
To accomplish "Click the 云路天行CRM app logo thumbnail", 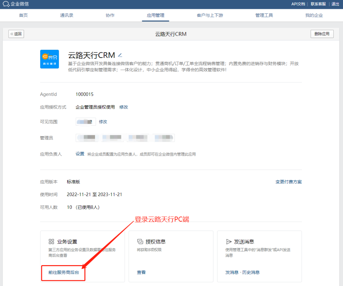I will (49, 59).
